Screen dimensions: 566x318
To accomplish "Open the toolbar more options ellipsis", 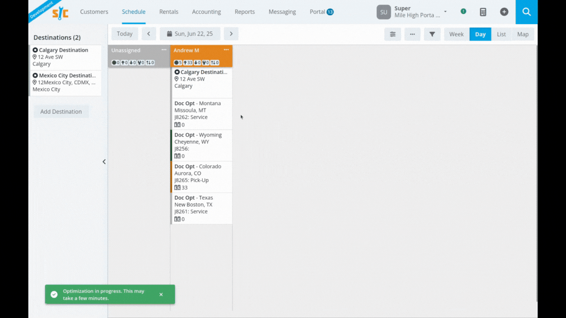I will click(x=412, y=34).
